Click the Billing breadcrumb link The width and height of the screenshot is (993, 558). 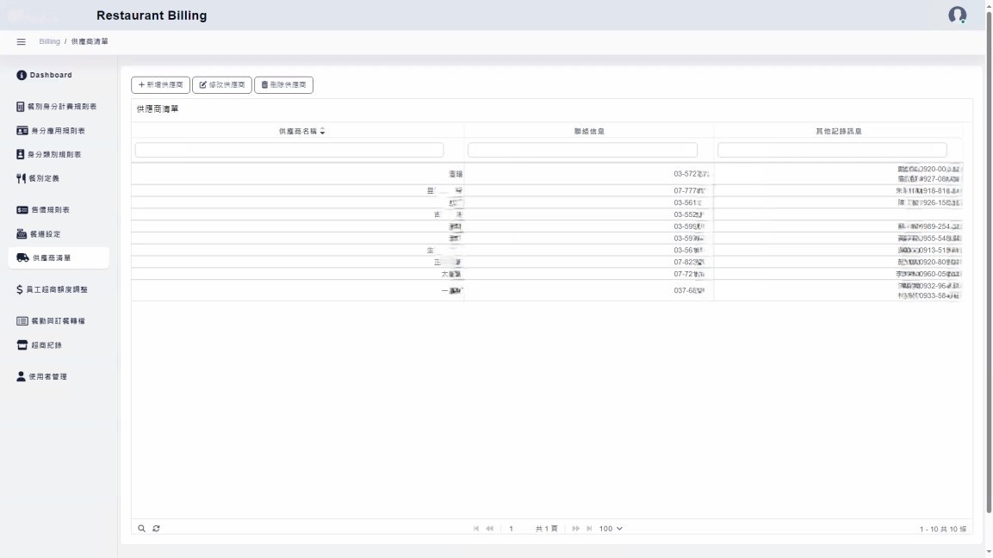coord(49,41)
